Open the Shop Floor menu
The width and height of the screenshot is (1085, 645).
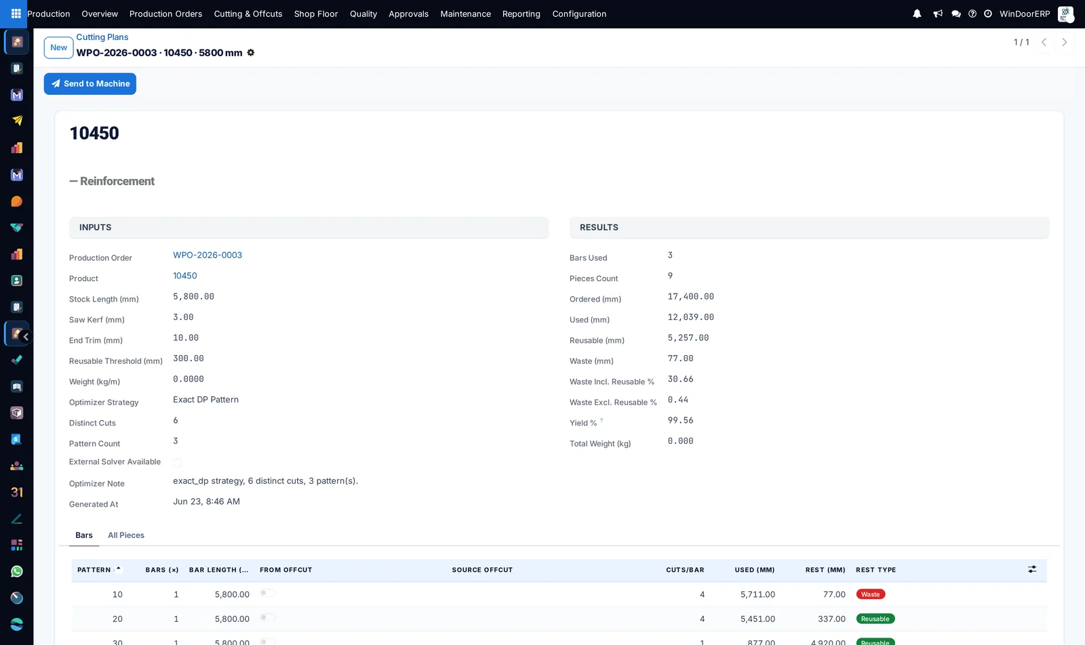coord(316,14)
